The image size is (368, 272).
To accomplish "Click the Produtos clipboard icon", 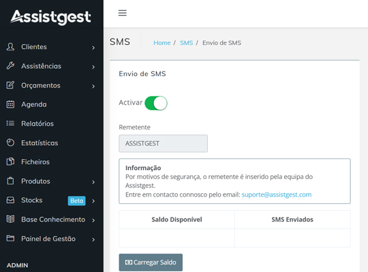I will pyautogui.click(x=10, y=181).
